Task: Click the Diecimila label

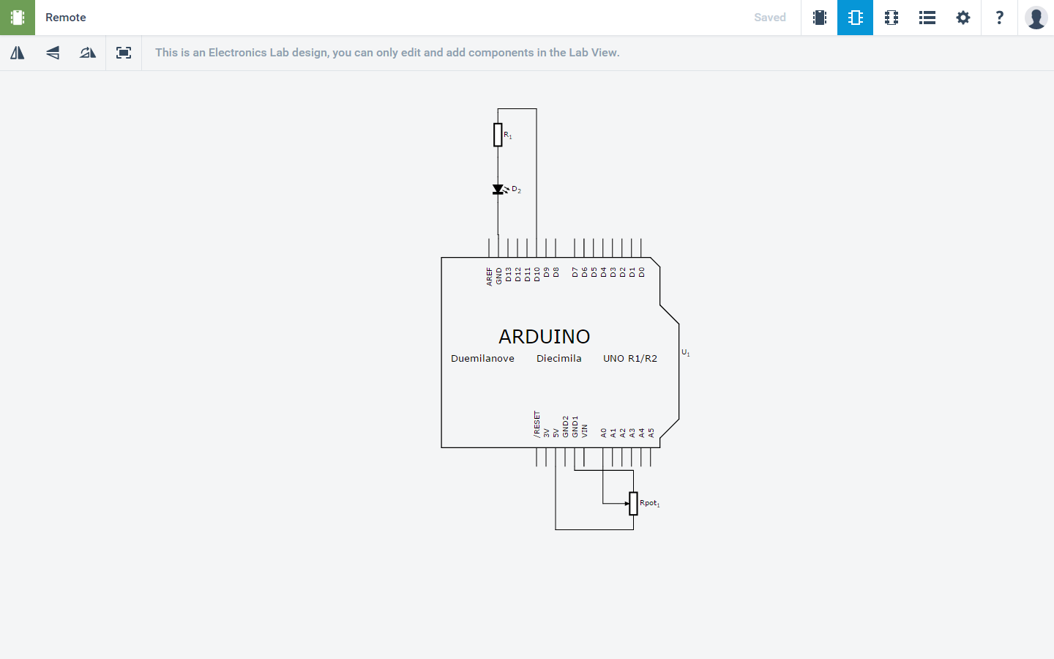Action: pos(559,358)
